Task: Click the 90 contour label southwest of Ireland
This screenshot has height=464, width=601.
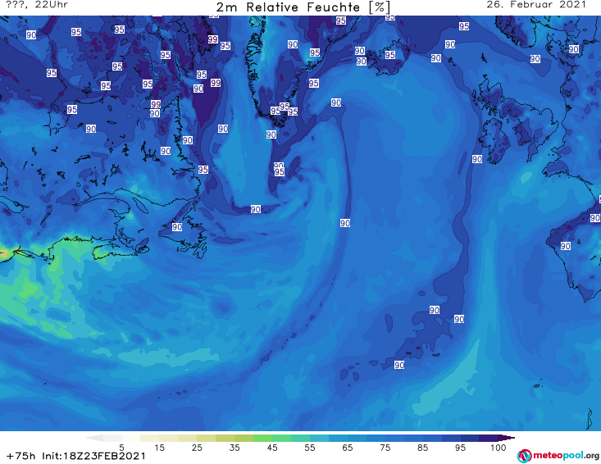Action: [x=477, y=159]
